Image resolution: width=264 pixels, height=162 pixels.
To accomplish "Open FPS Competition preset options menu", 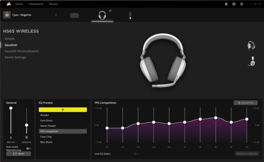I will (84, 131).
